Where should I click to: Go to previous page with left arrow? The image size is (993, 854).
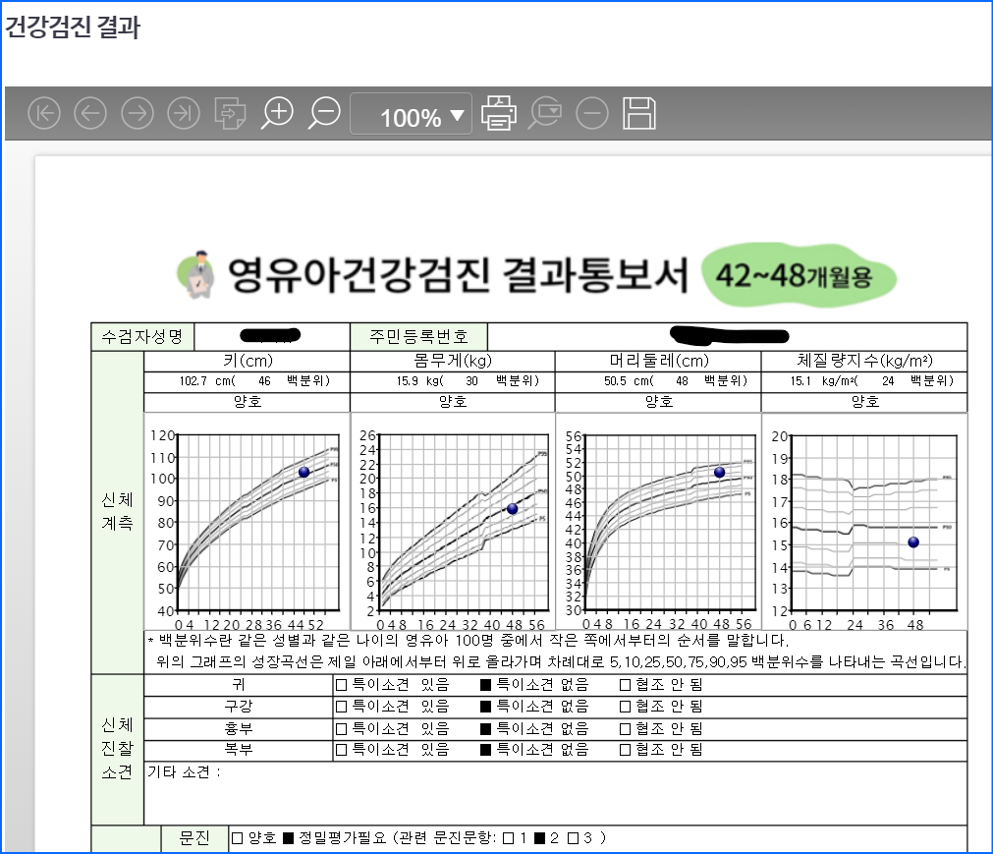click(x=90, y=114)
